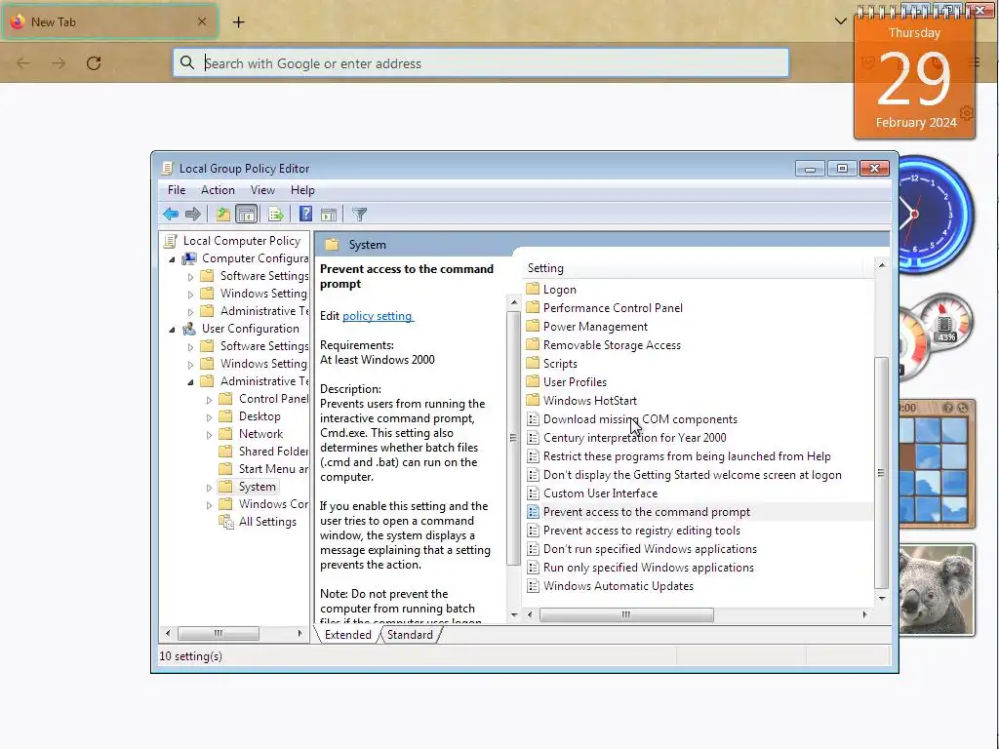Click the Forward arrow in Group Policy toolbar

click(x=192, y=214)
